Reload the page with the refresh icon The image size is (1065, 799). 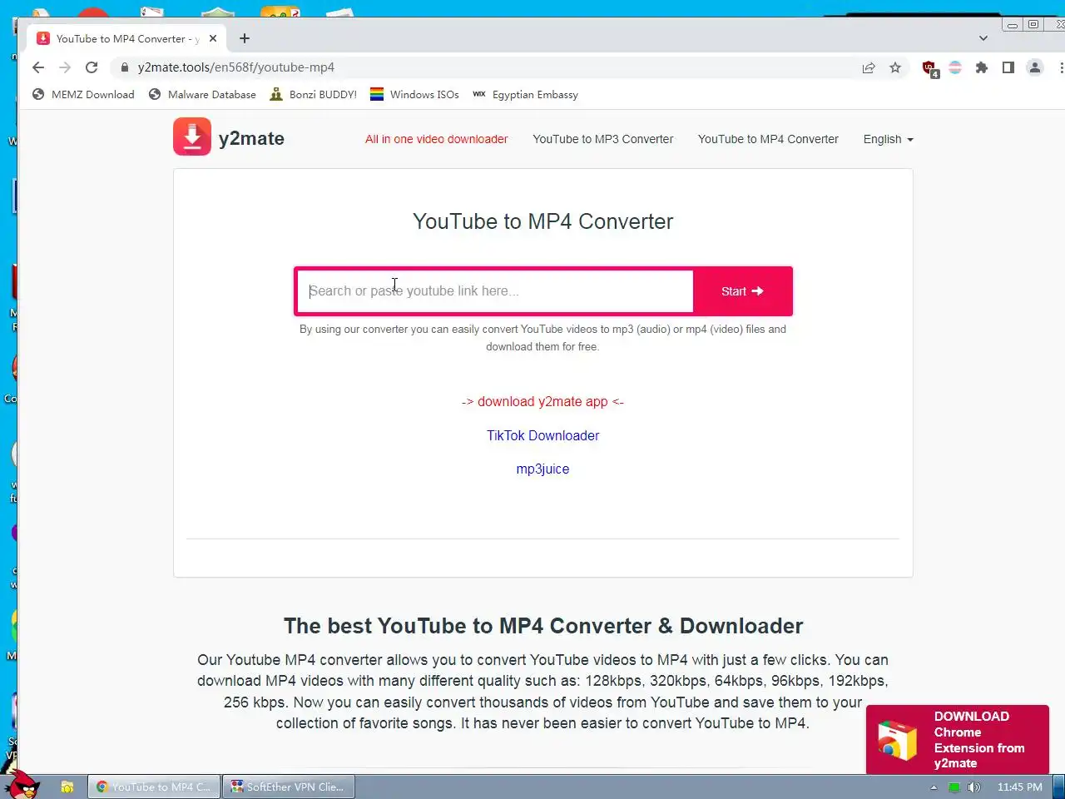pyautogui.click(x=92, y=67)
